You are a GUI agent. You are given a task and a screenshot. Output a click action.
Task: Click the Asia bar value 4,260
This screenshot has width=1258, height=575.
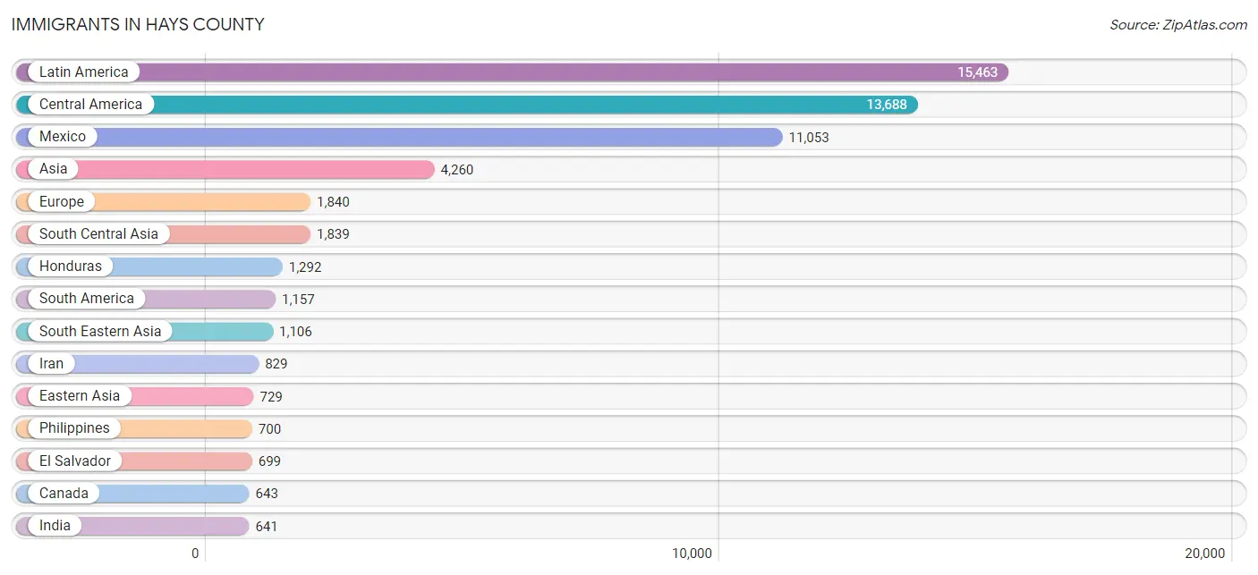457,170
